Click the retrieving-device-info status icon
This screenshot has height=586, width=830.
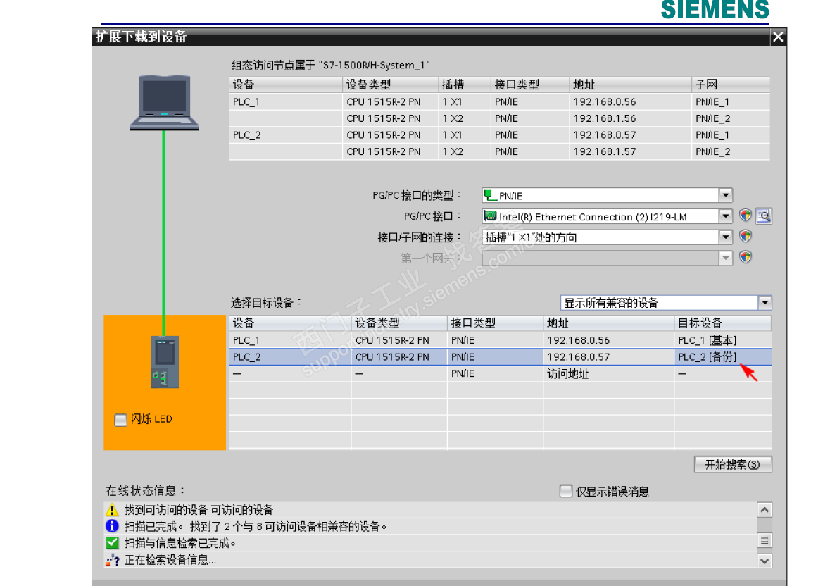point(112,559)
